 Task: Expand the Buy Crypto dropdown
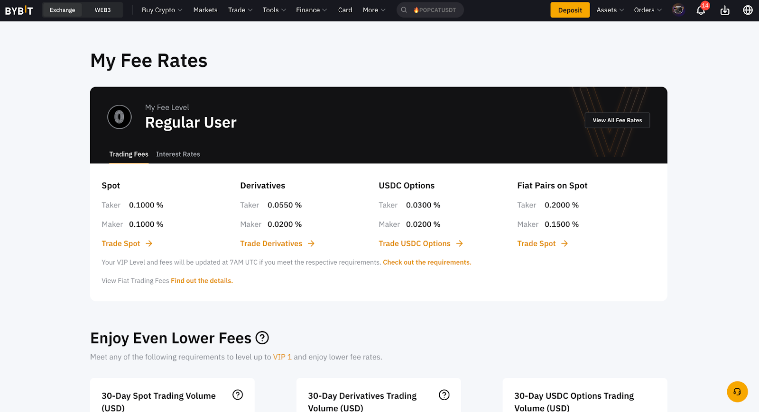(x=162, y=10)
